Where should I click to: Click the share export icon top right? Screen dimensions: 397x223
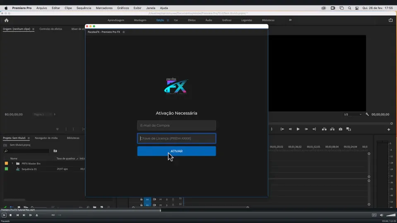click(x=390, y=20)
